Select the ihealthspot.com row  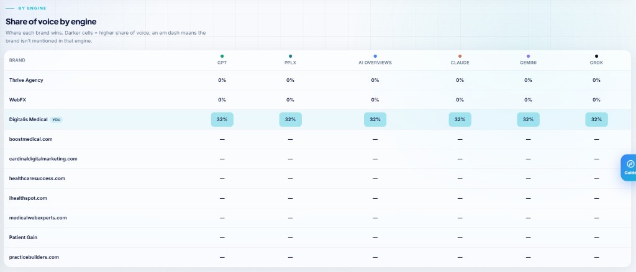pos(317,198)
